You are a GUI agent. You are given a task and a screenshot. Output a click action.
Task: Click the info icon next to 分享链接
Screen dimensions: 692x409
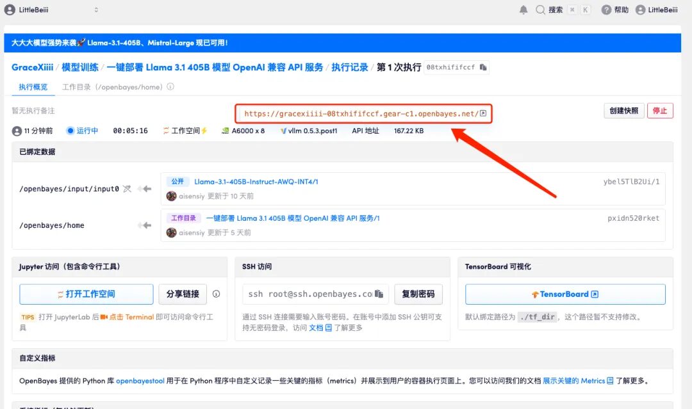pos(216,294)
